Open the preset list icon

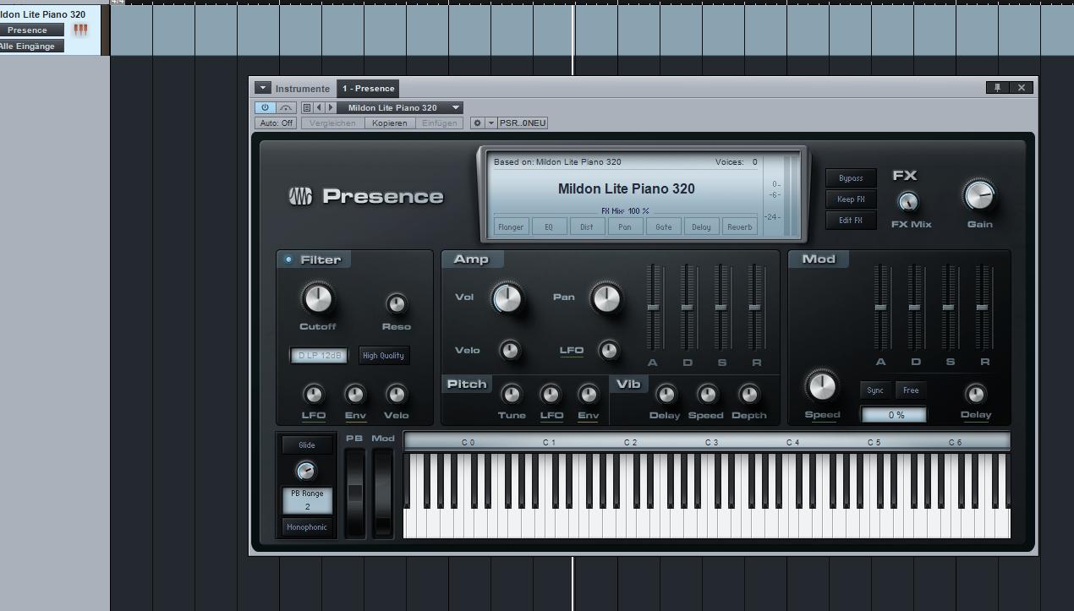pyautogui.click(x=307, y=107)
